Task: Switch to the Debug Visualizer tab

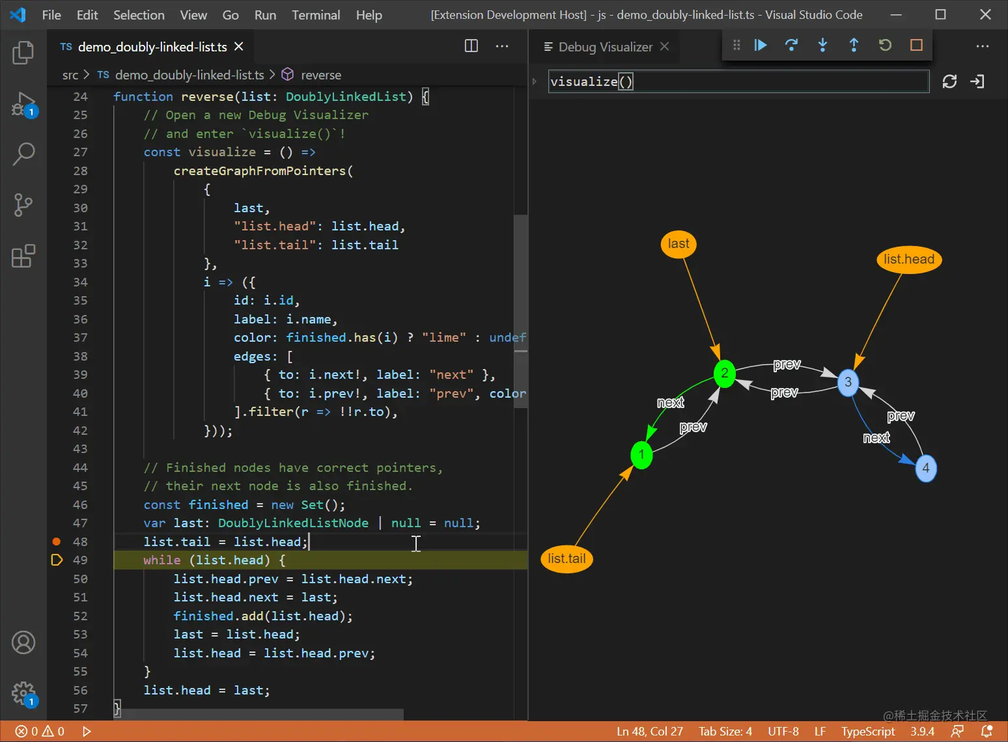Action: coord(605,47)
